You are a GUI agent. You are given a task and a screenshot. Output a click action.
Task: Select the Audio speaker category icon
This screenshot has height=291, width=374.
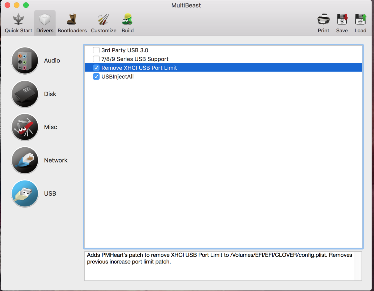[x=25, y=61]
